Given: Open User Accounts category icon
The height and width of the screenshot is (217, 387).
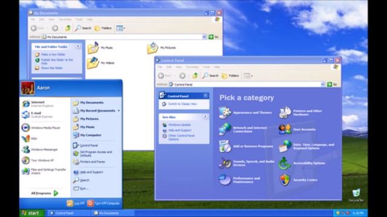Looking at the screenshot, I should point(285,129).
